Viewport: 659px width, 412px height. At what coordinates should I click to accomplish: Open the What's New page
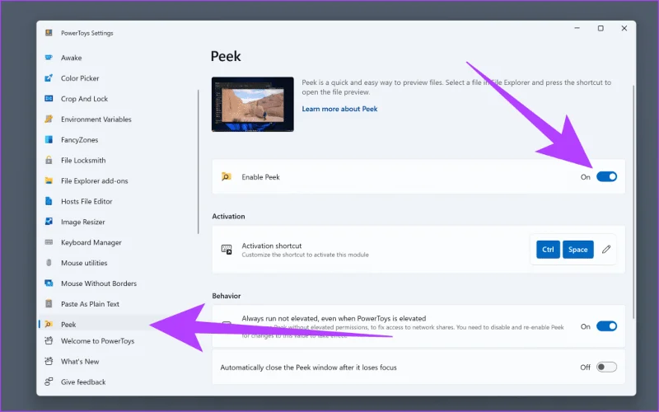80,362
